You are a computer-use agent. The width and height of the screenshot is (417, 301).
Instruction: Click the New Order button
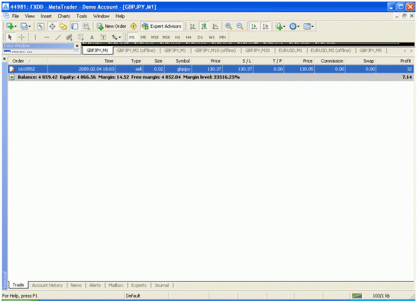[111, 26]
